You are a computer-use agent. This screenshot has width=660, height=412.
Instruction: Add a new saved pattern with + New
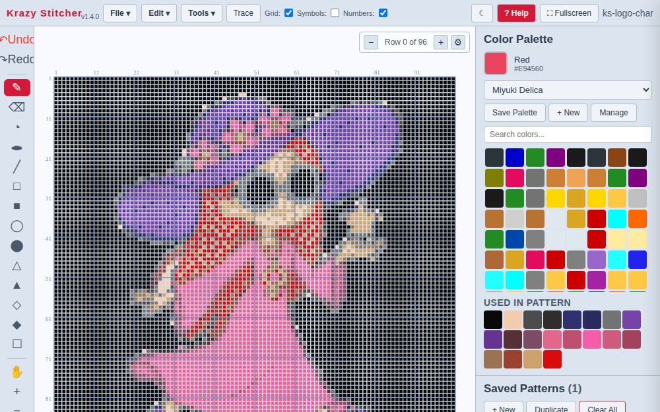click(504, 408)
